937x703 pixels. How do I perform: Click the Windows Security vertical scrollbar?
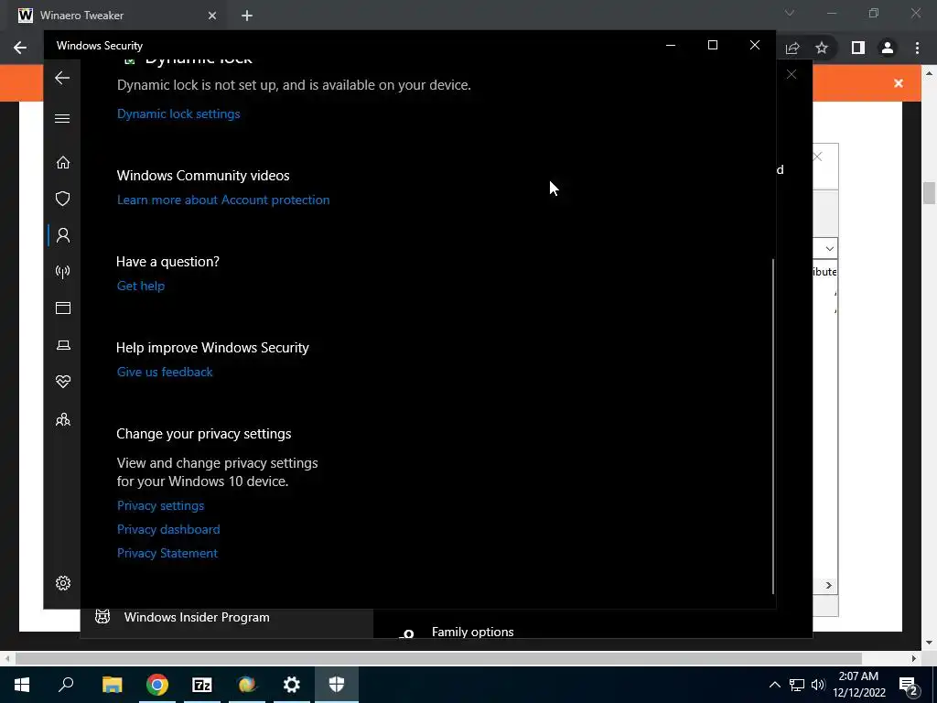773,427
